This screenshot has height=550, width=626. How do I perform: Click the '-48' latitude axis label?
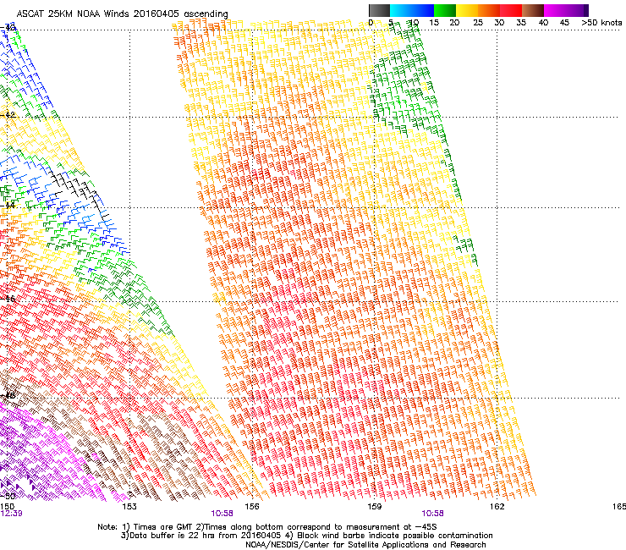pos(8,395)
